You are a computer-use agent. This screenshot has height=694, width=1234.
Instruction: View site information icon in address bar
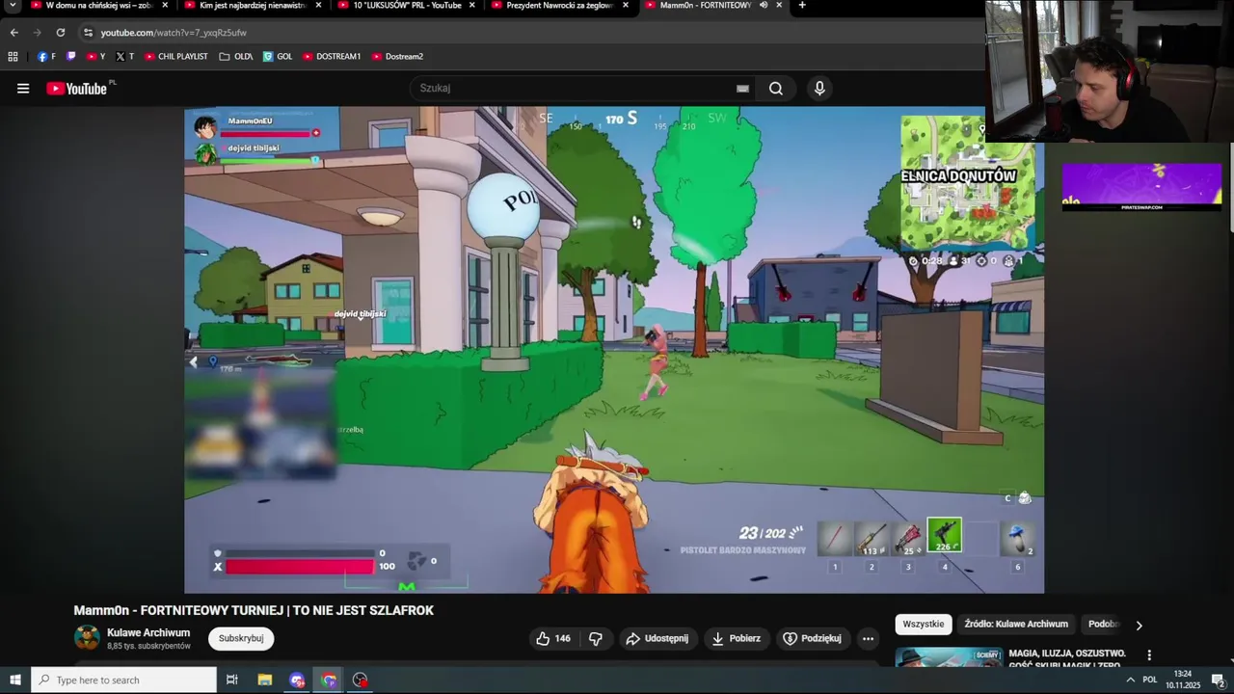[x=88, y=33]
